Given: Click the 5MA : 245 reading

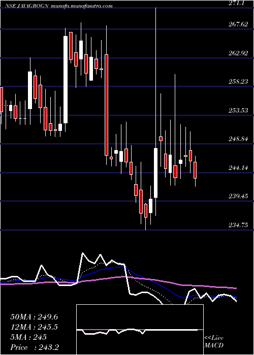Looking at the screenshot, I should (28, 337).
